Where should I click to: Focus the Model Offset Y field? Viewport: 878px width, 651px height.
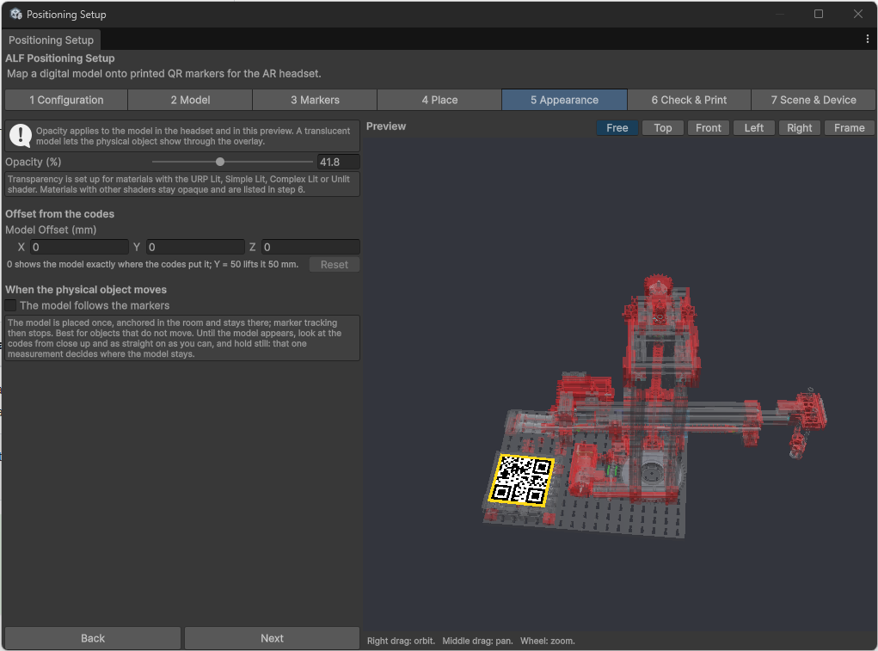point(195,247)
